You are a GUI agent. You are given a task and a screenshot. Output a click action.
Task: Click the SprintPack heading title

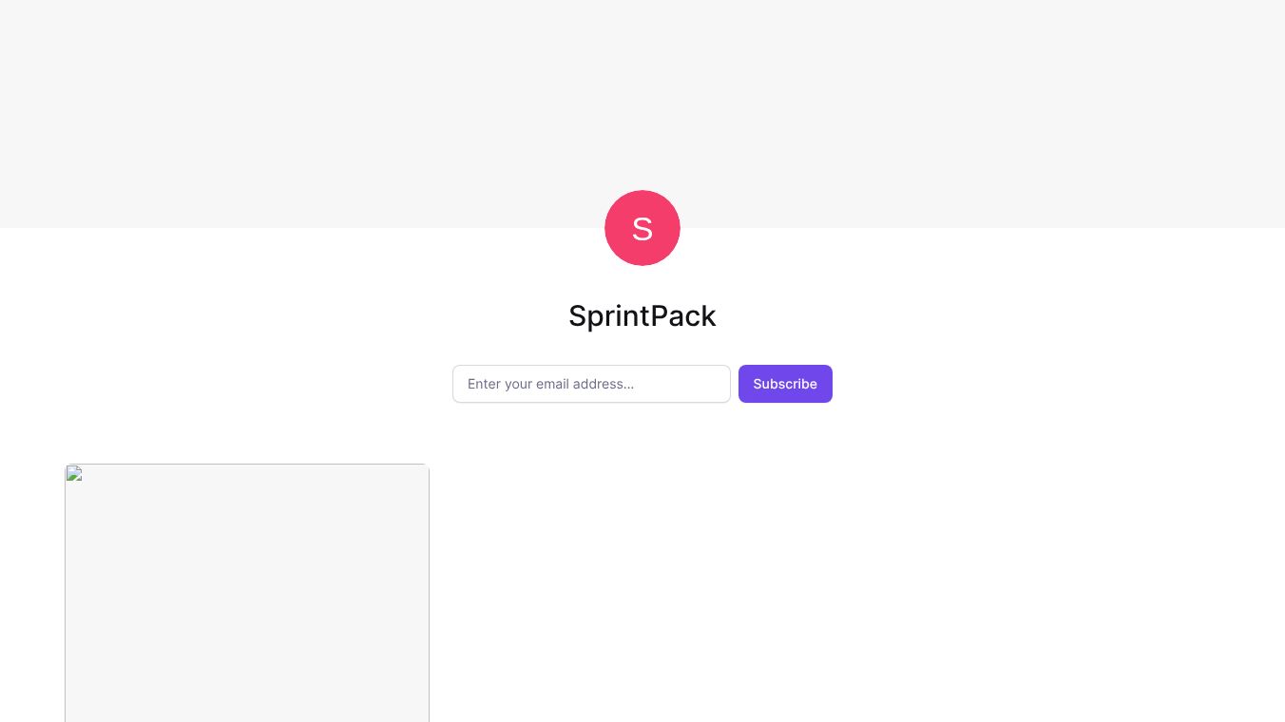(642, 315)
